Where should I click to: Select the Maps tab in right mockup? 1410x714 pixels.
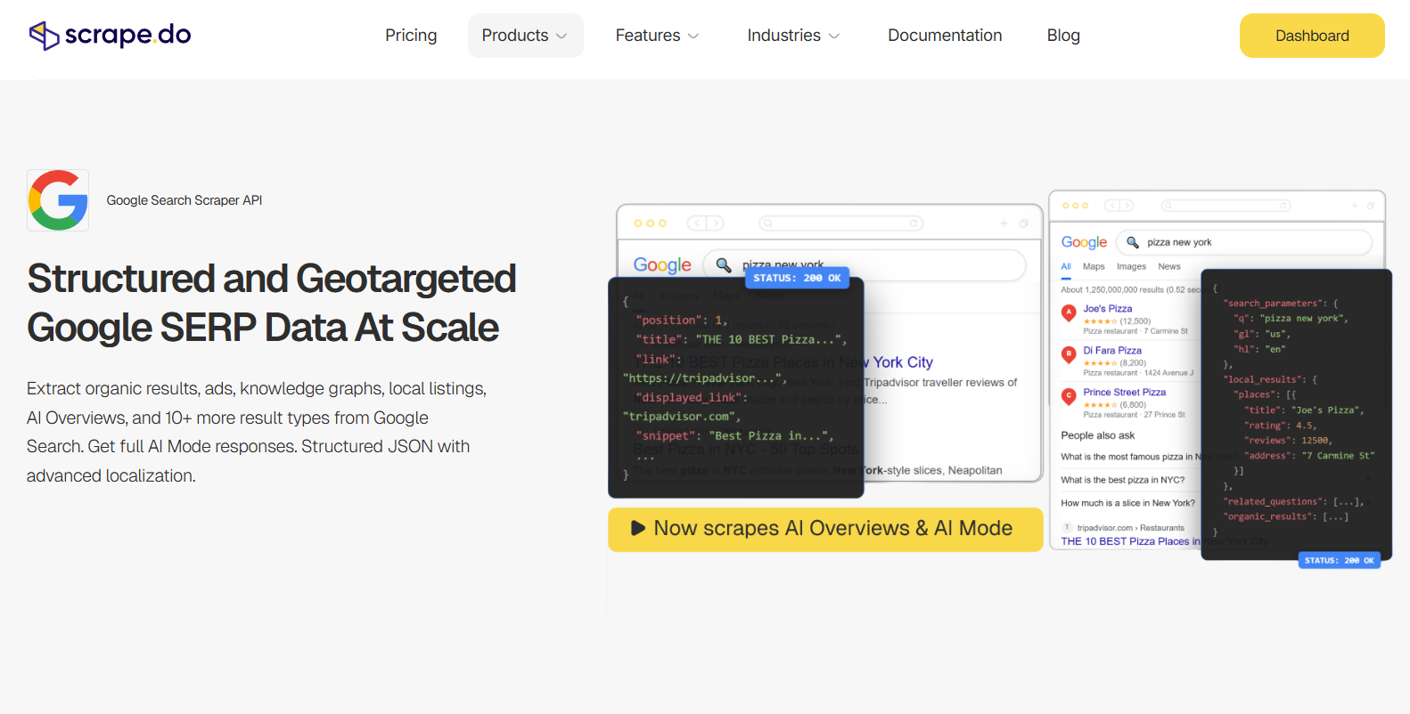tap(1094, 266)
